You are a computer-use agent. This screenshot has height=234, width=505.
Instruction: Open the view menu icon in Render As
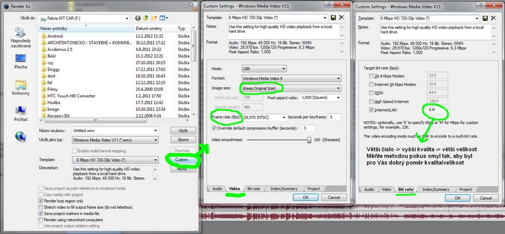pyautogui.click(x=163, y=18)
